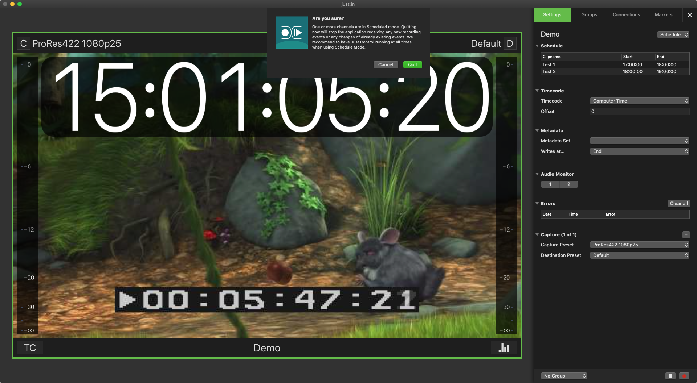697x383 pixels.
Task: Select the Test 2 schedule row
Action: pyautogui.click(x=615, y=71)
